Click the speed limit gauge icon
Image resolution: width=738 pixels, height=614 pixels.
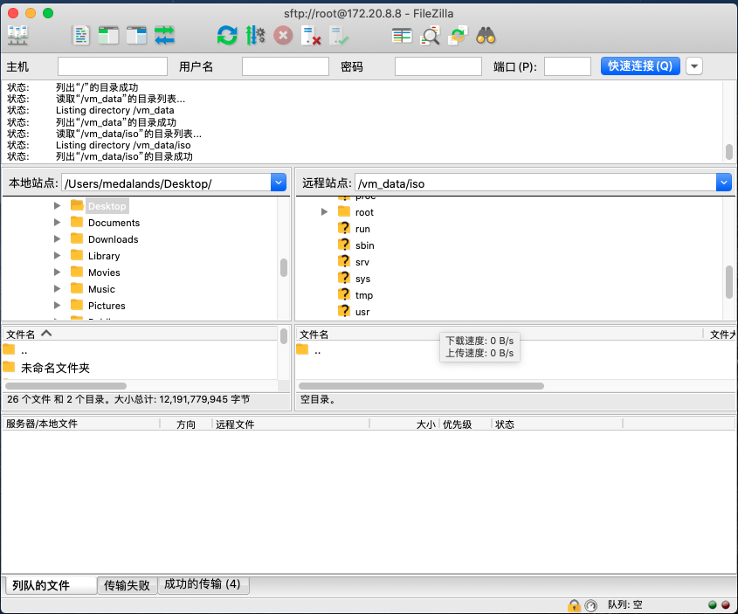point(590,605)
